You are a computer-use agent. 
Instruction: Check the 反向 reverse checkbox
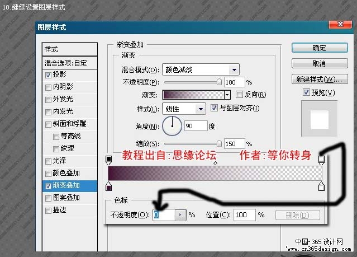click(x=239, y=94)
